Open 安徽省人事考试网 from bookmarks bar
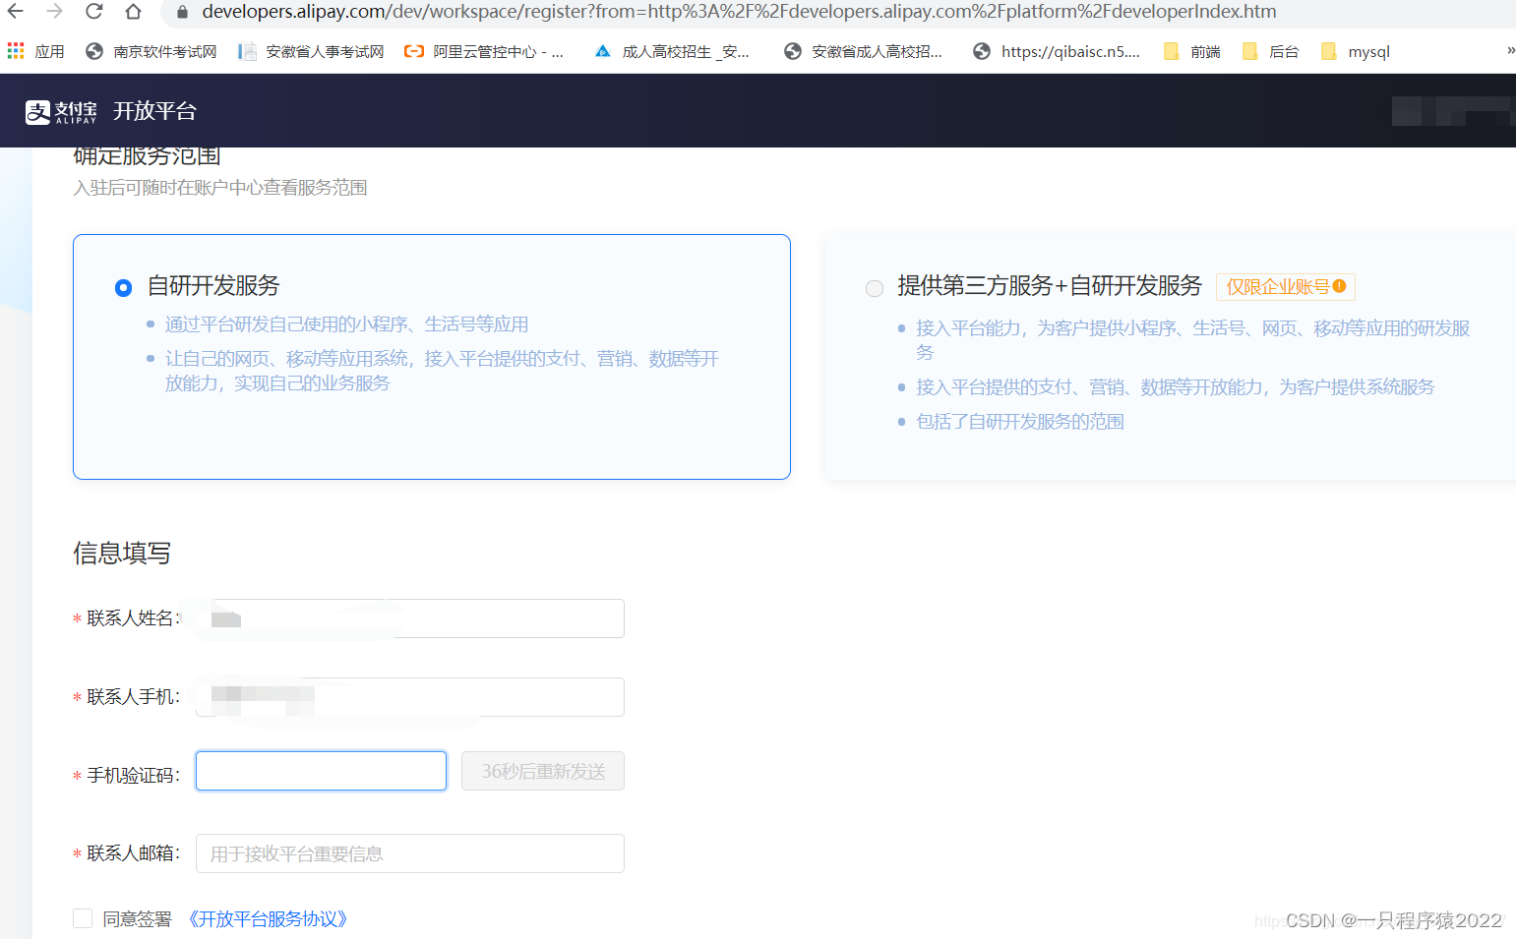Image resolution: width=1516 pixels, height=939 pixels. coord(310,51)
